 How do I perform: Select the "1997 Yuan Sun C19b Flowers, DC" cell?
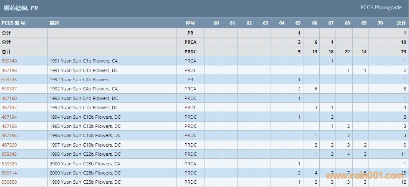point(85,145)
